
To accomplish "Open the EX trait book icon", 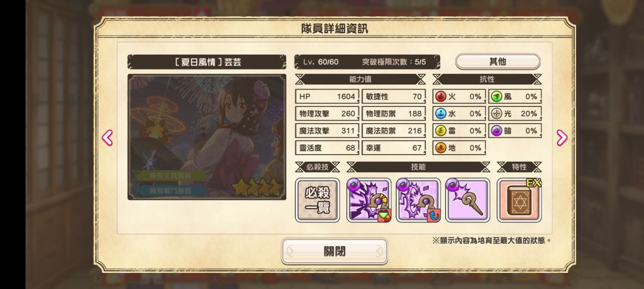I will click(x=519, y=200).
